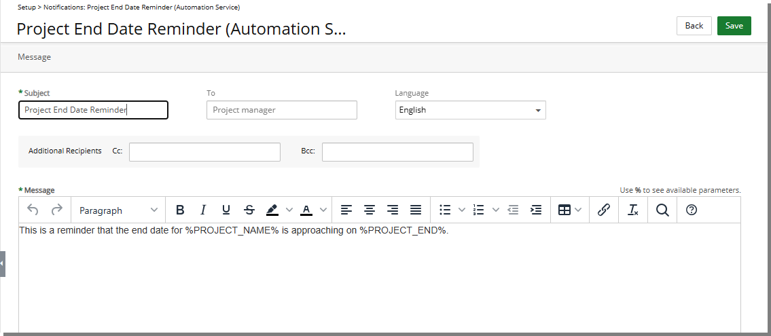
Task: Apply text font color
Action: (306, 210)
